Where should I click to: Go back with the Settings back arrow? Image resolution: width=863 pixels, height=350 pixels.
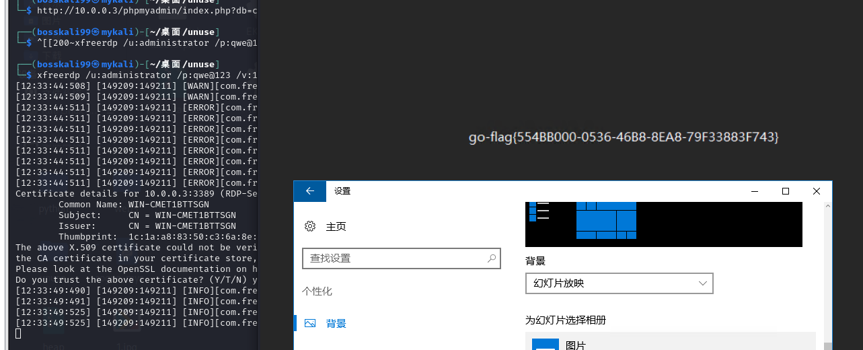pyautogui.click(x=310, y=191)
